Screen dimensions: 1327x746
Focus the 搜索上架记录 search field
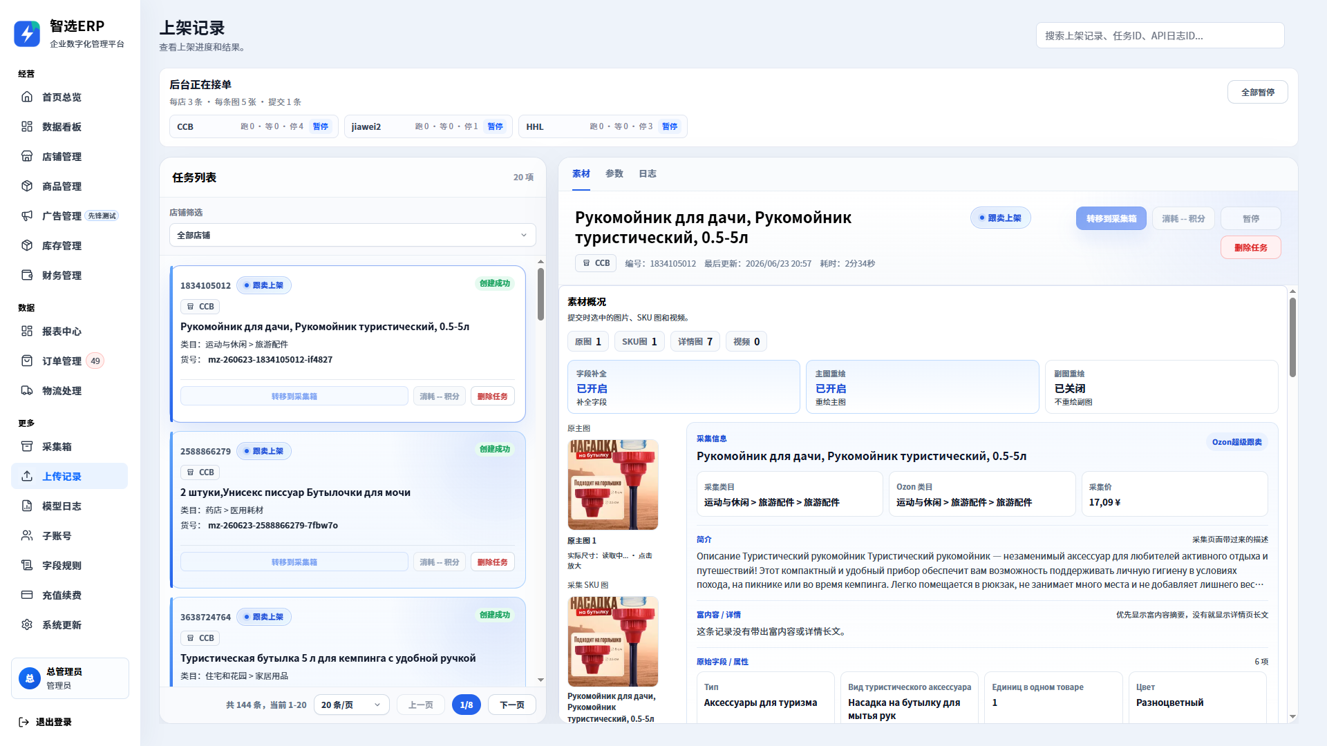pos(1160,35)
